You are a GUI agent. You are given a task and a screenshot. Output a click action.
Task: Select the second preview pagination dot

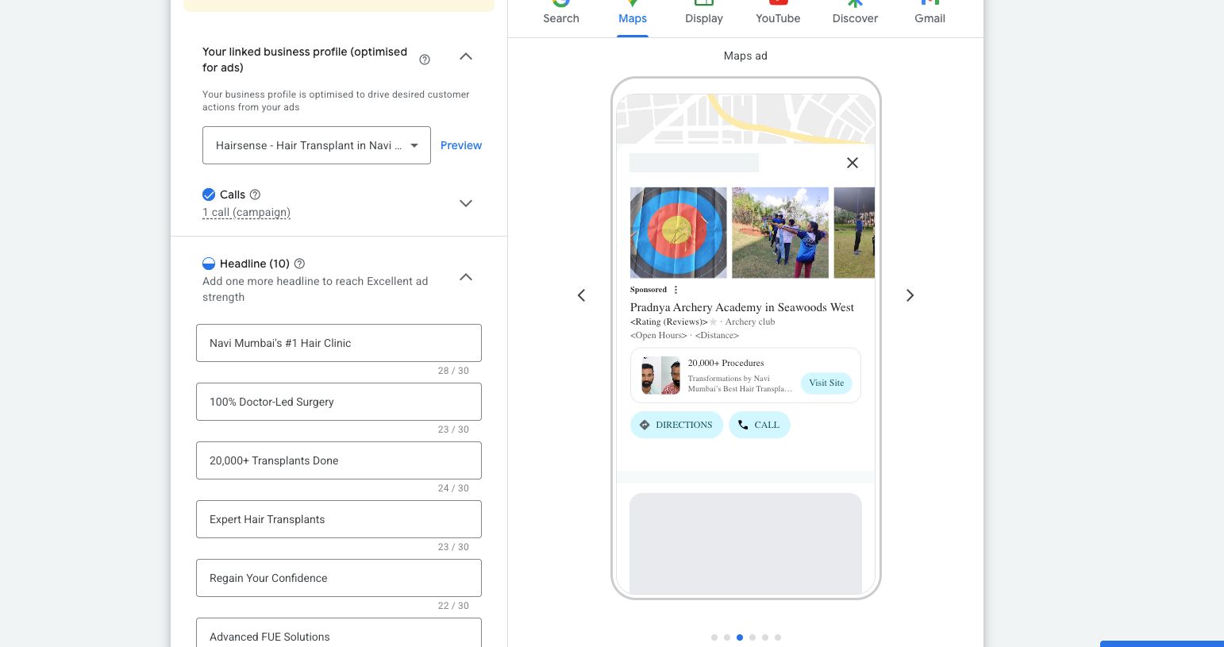pyautogui.click(x=727, y=637)
